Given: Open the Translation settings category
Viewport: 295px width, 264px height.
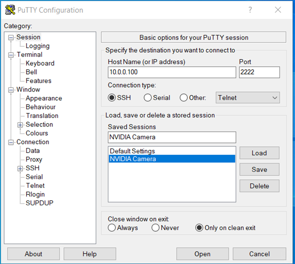Looking at the screenshot, I should (x=42, y=116).
